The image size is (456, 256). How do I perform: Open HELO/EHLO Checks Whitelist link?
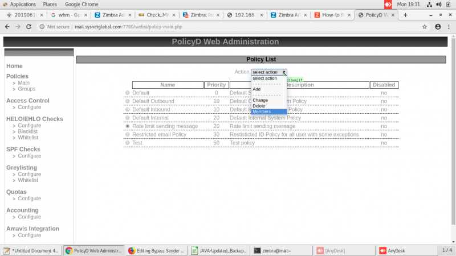click(x=28, y=138)
